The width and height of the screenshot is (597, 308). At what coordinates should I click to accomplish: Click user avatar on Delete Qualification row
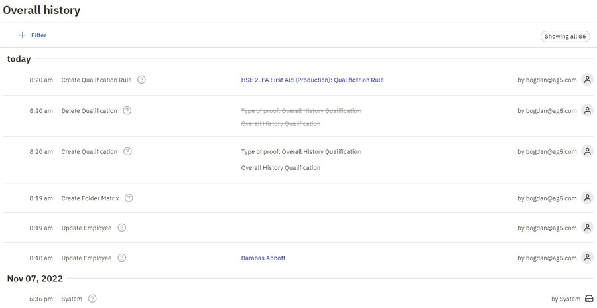coord(587,110)
